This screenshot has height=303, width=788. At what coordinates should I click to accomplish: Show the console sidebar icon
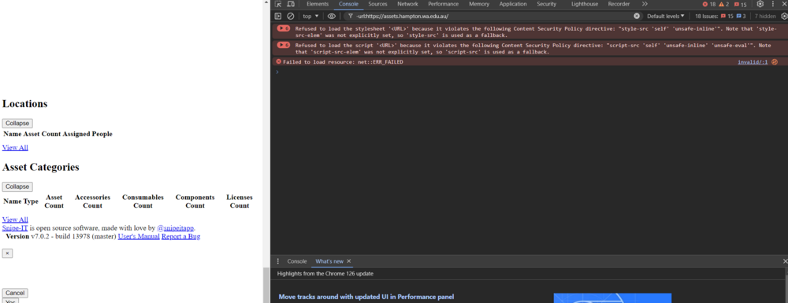pos(278,16)
